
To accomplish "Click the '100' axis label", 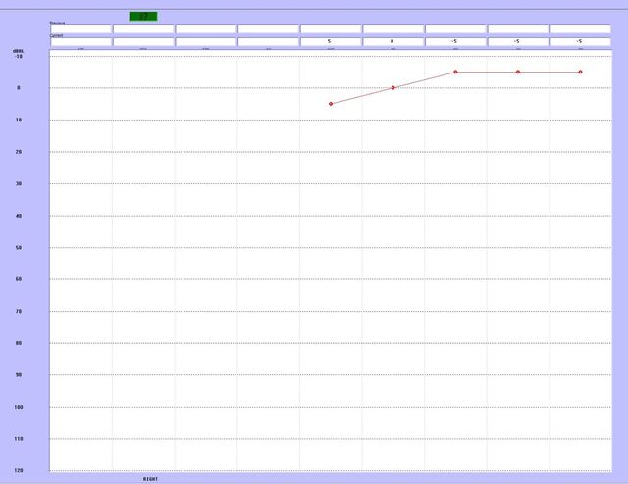I will tap(19, 407).
